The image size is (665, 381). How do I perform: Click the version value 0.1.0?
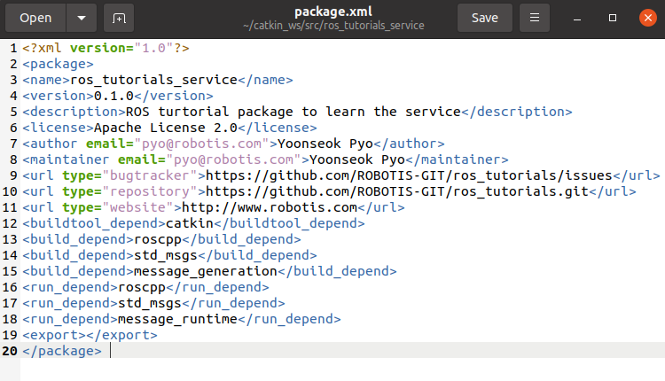click(x=113, y=96)
